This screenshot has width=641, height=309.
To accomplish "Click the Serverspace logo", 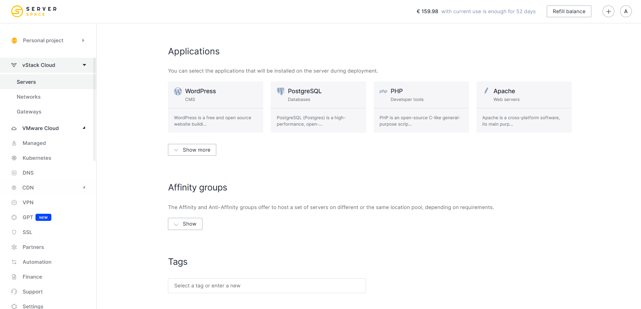I will [x=34, y=11].
